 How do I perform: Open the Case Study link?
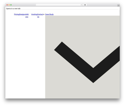tap(49, 14)
